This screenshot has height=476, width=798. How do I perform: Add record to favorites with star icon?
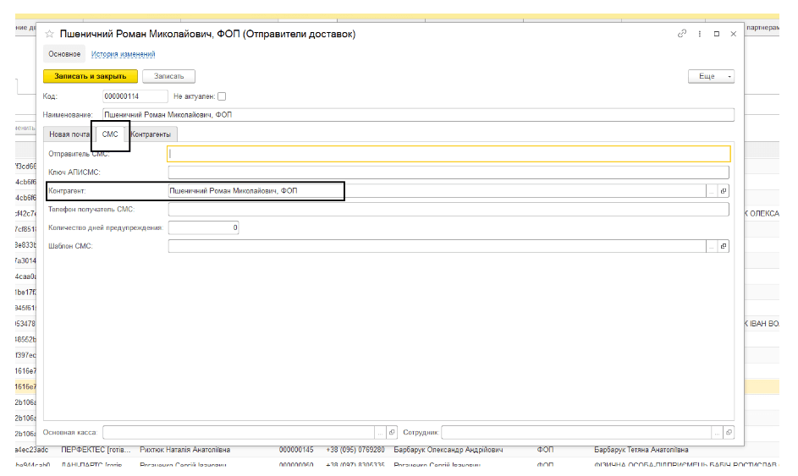tap(49, 34)
